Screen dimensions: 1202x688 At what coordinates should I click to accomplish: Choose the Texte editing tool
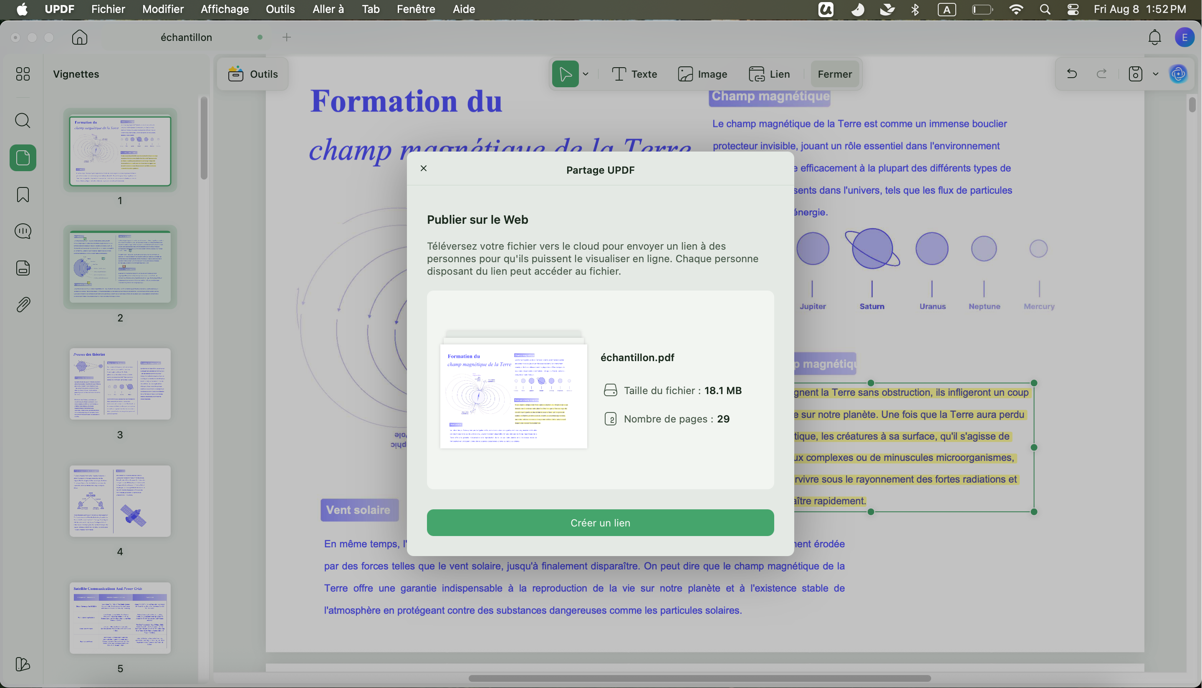tap(634, 74)
